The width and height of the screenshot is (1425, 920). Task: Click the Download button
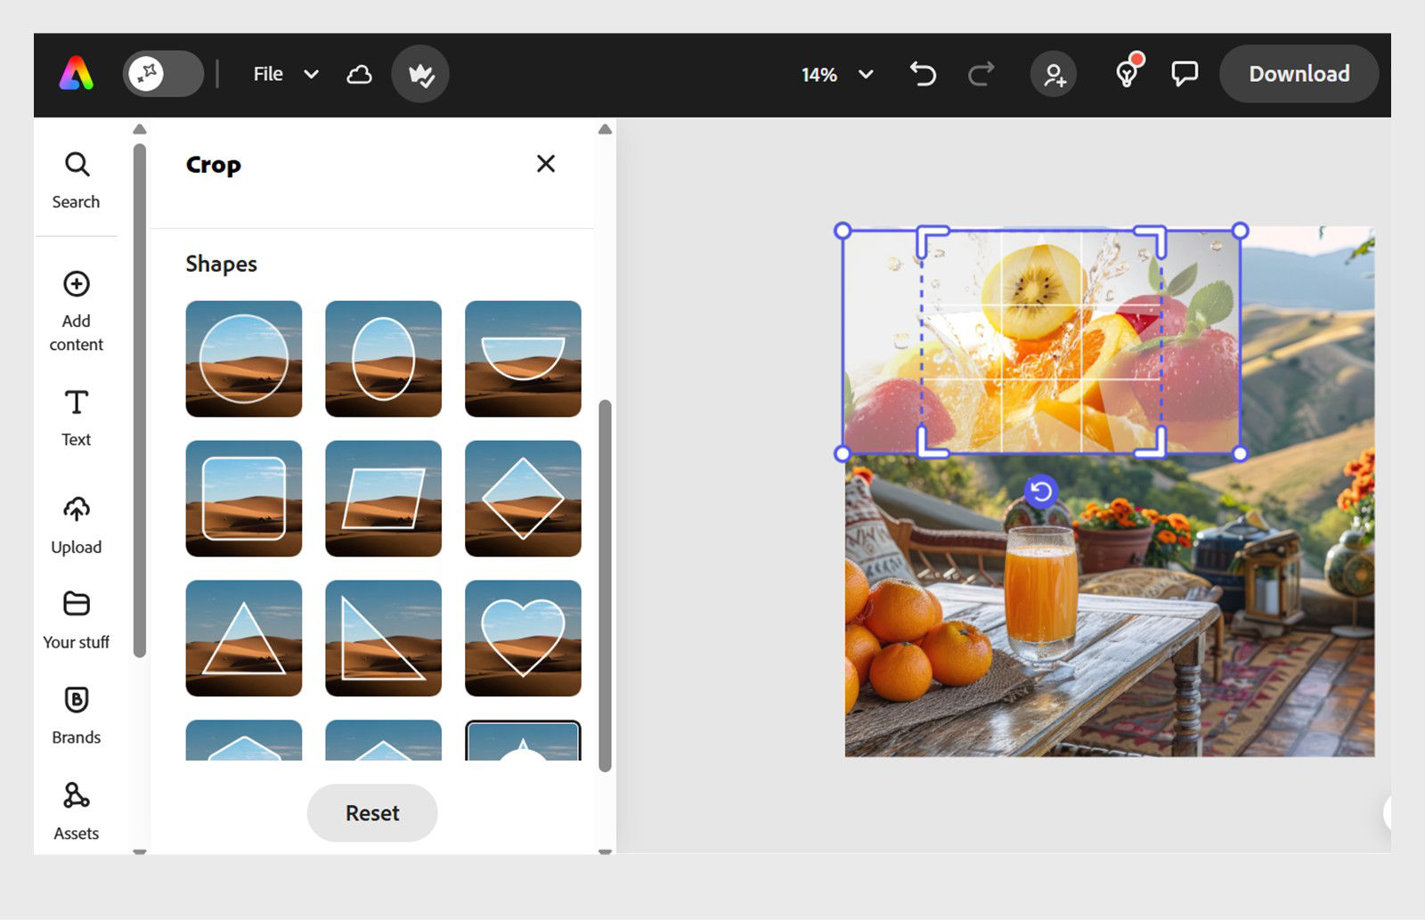coord(1299,74)
